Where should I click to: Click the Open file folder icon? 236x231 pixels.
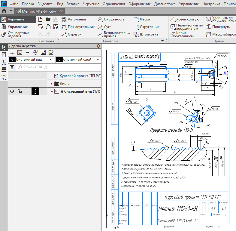[x=48, y=19]
